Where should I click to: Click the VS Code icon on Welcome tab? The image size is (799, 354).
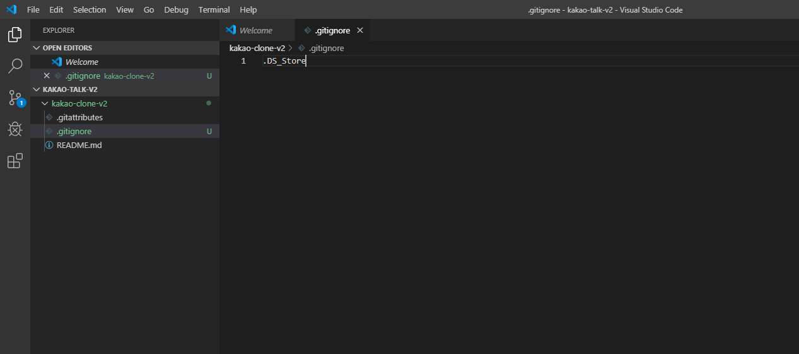click(231, 30)
